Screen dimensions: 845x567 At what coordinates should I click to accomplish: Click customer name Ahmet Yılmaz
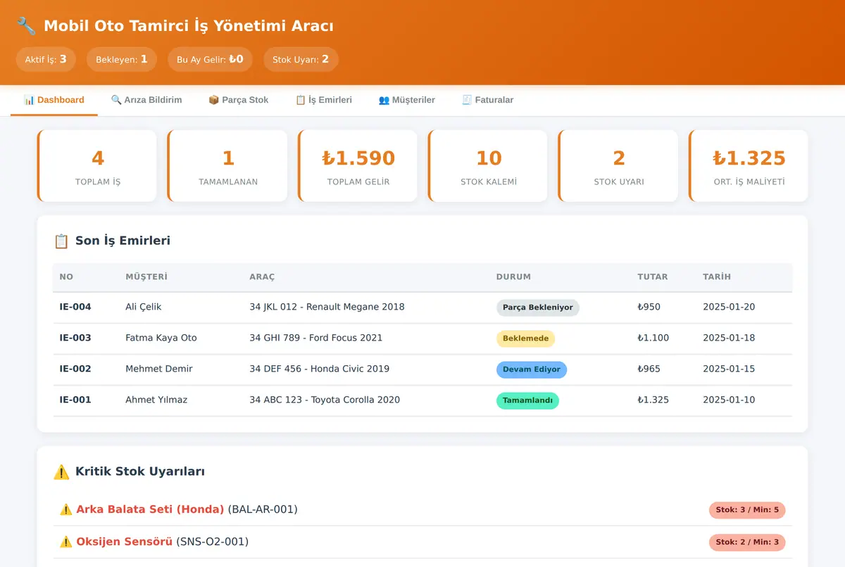(156, 400)
